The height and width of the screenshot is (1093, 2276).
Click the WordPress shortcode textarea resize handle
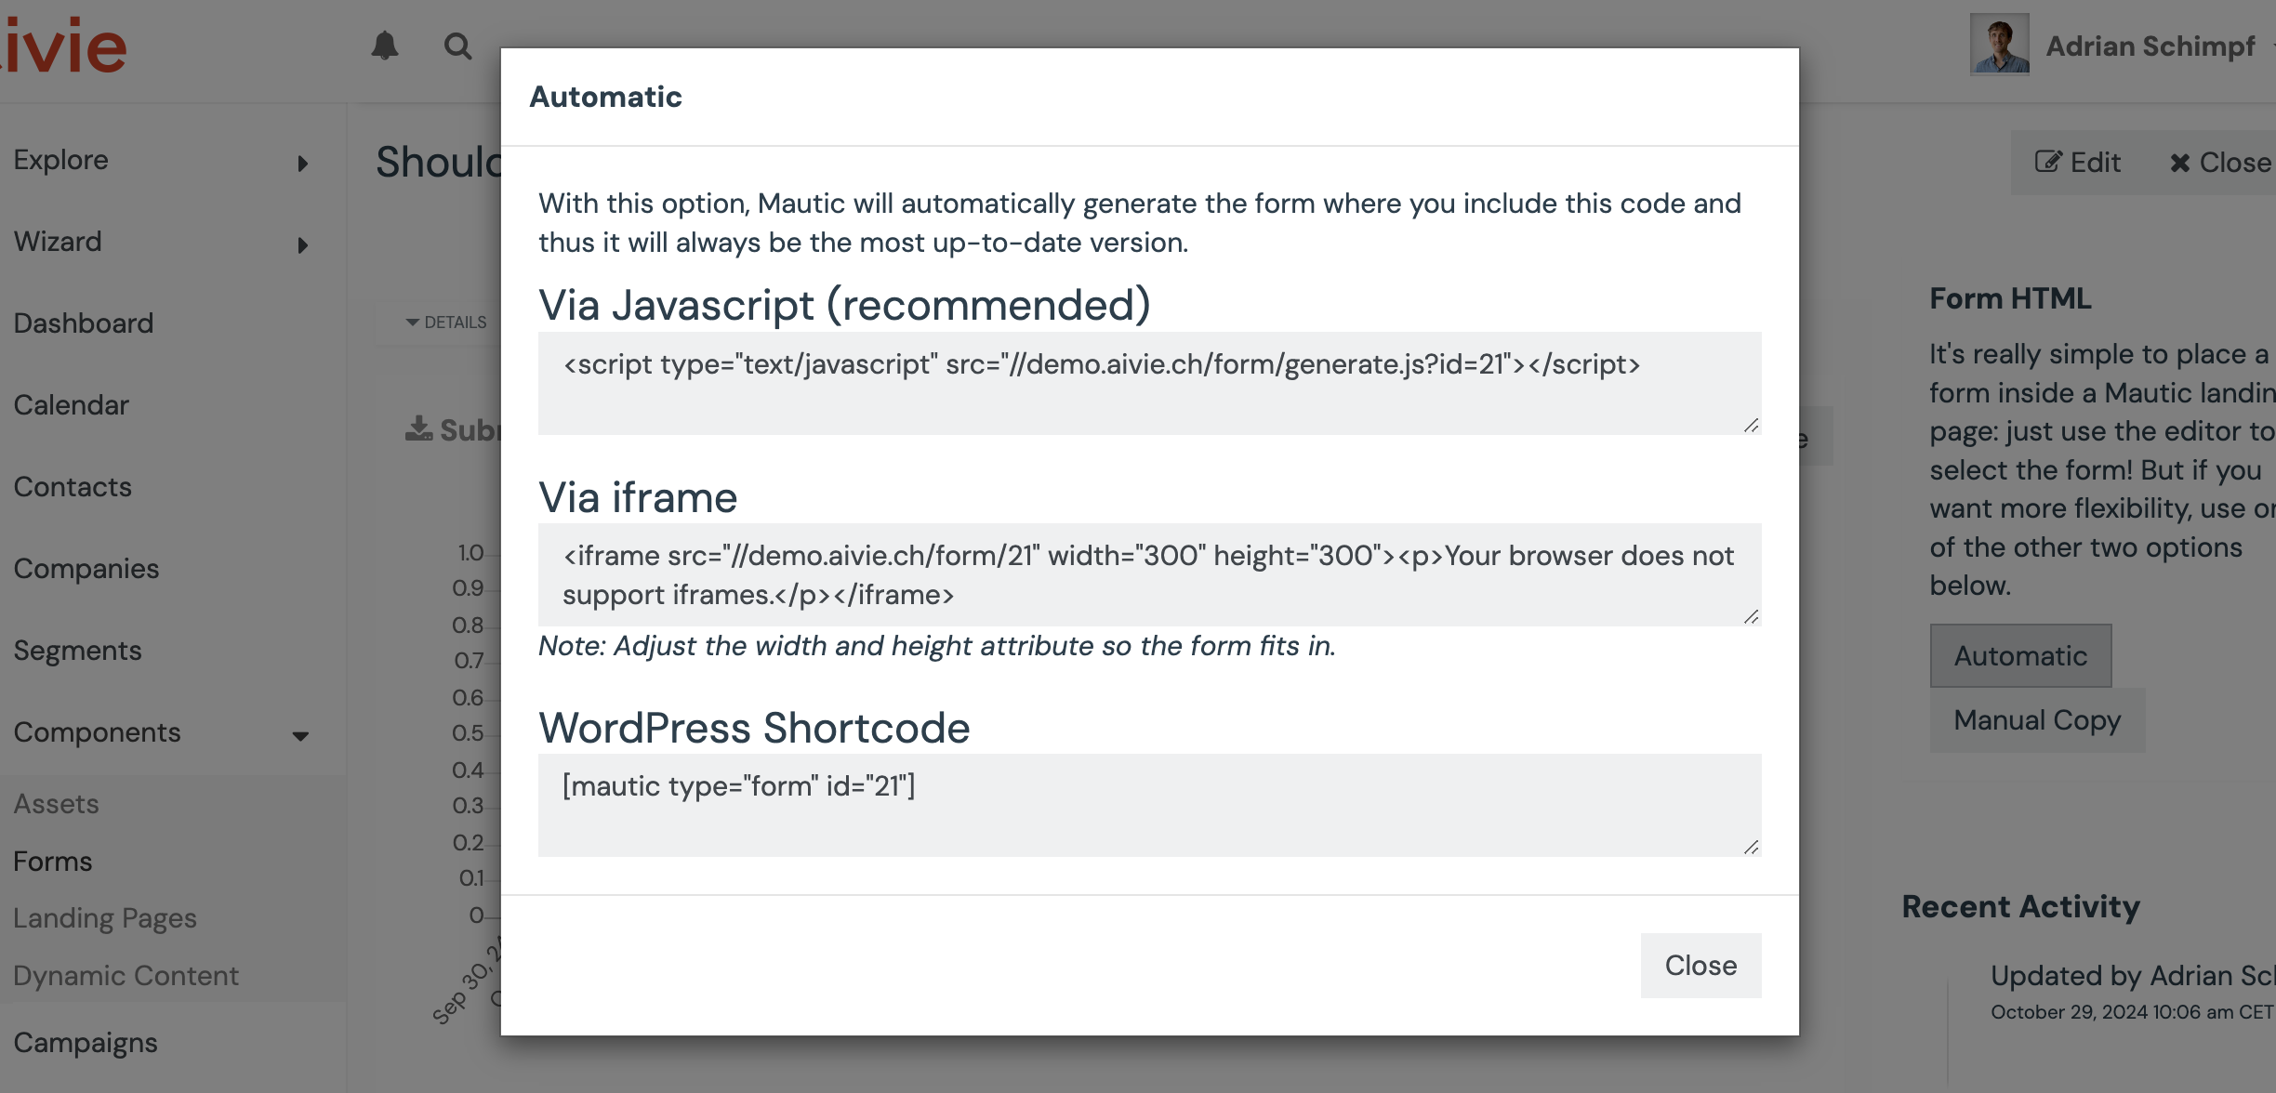pyautogui.click(x=1751, y=847)
